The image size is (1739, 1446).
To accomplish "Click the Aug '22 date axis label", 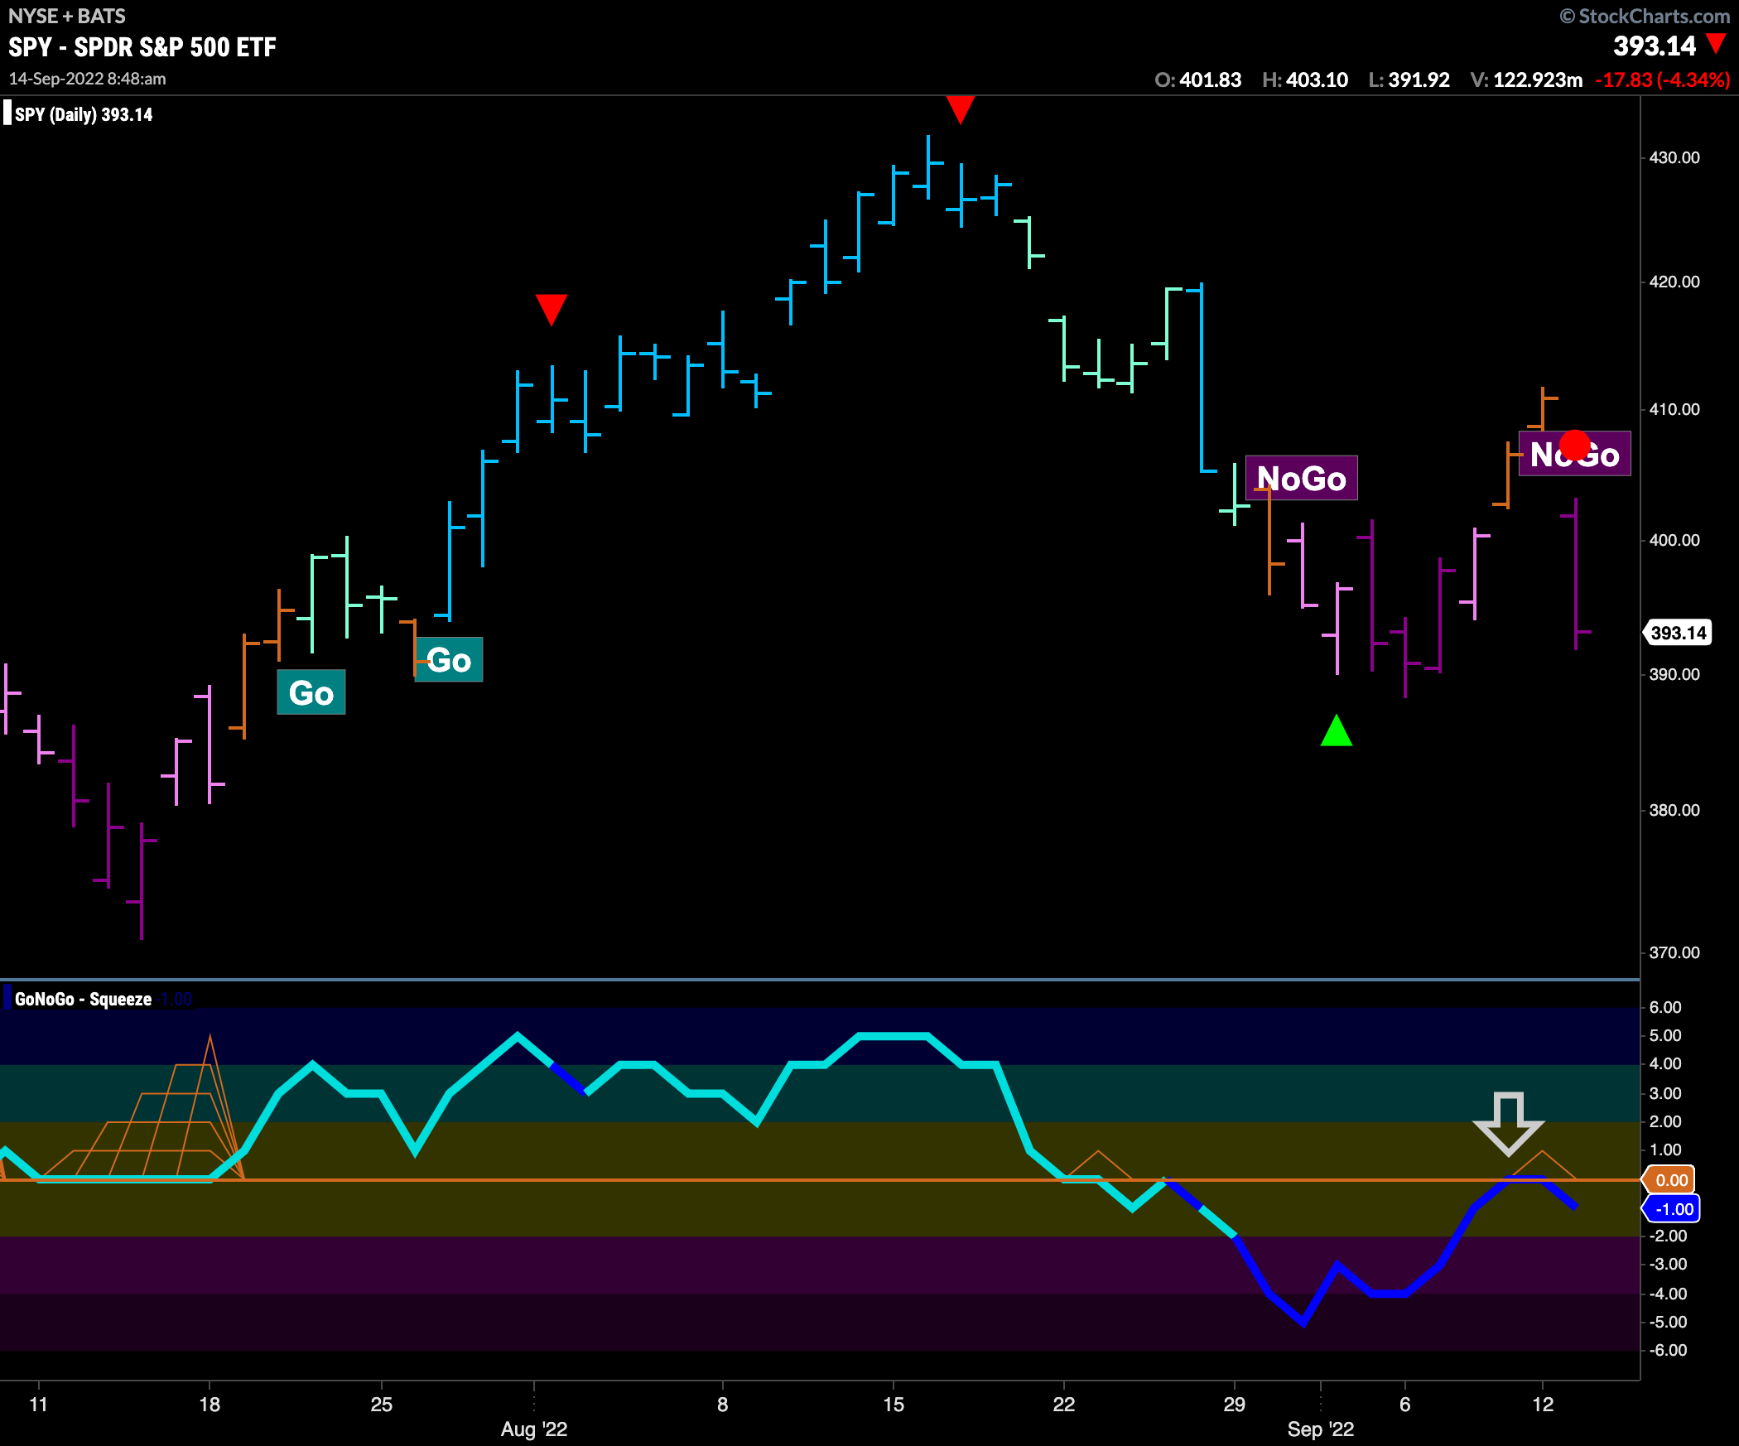I will [x=534, y=1429].
